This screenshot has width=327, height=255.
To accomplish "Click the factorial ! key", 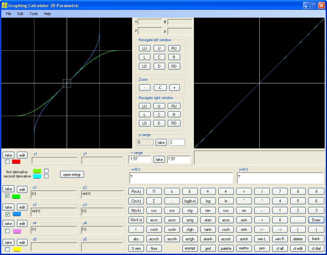I will point(136,229).
